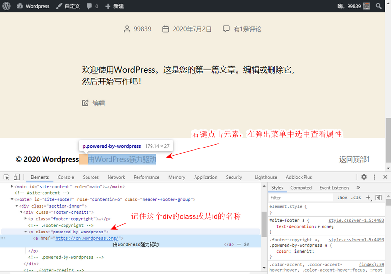Expand the text-decoration shorthand triangle
391x274 pixels.
tap(319, 227)
